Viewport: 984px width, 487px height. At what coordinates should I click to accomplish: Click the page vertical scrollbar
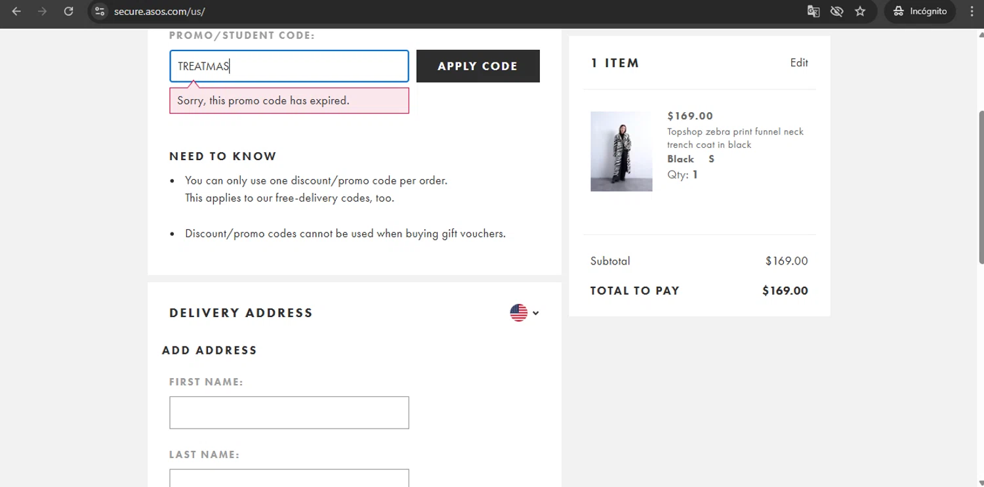981,187
